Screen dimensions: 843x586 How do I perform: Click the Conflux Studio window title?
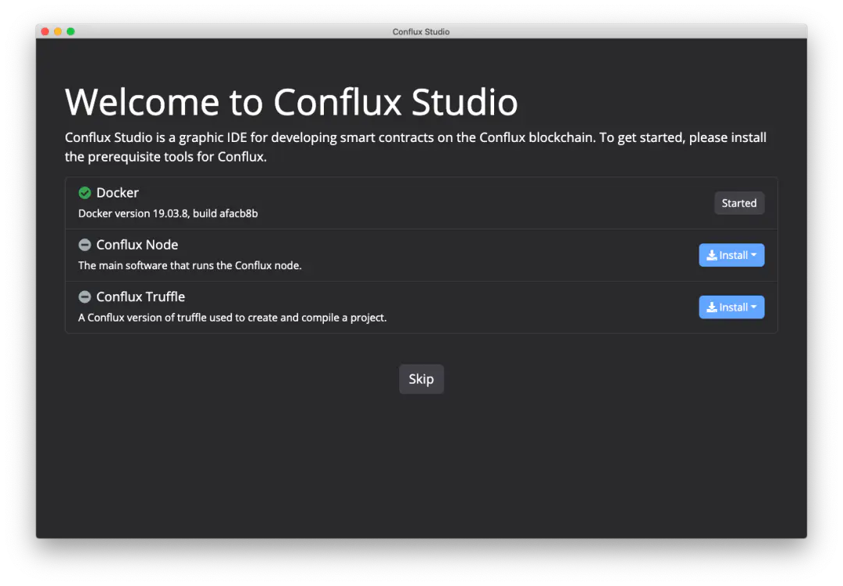coord(421,32)
